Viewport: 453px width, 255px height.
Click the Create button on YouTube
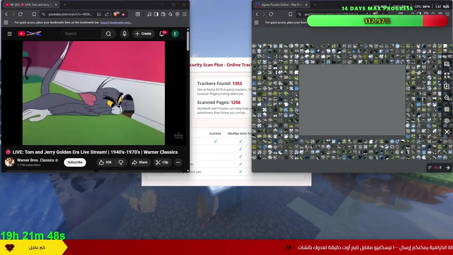coord(143,34)
